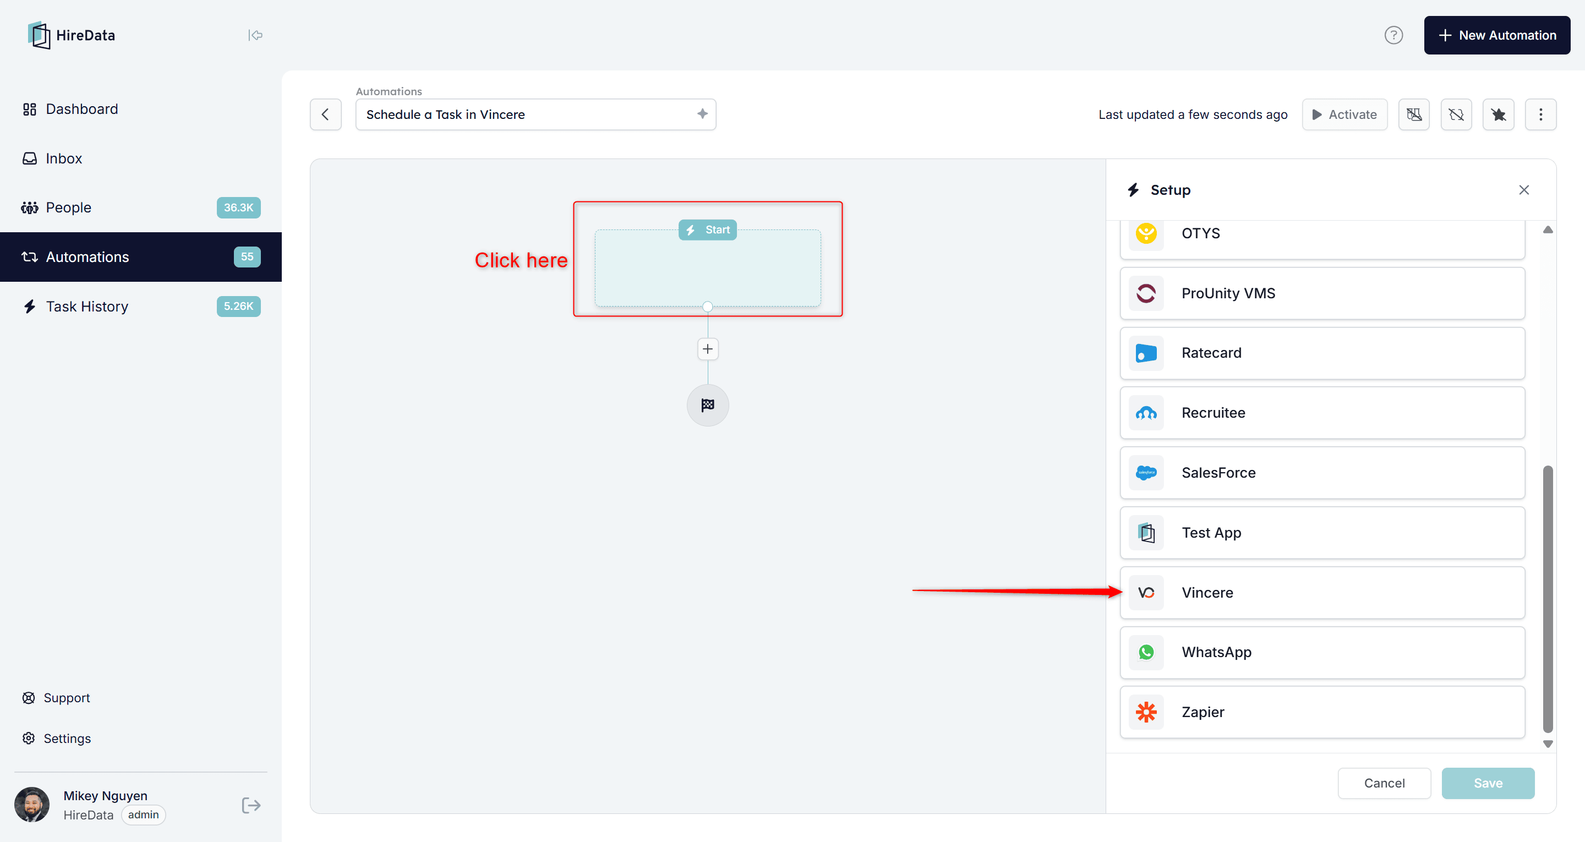Screen dimensions: 1585x842
Task: Choose the Zapier app
Action: (x=1322, y=712)
